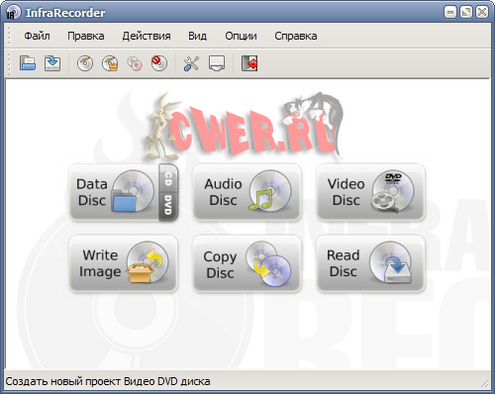Open the Вид menu
Viewport: 495px width, 394px height.
click(197, 36)
